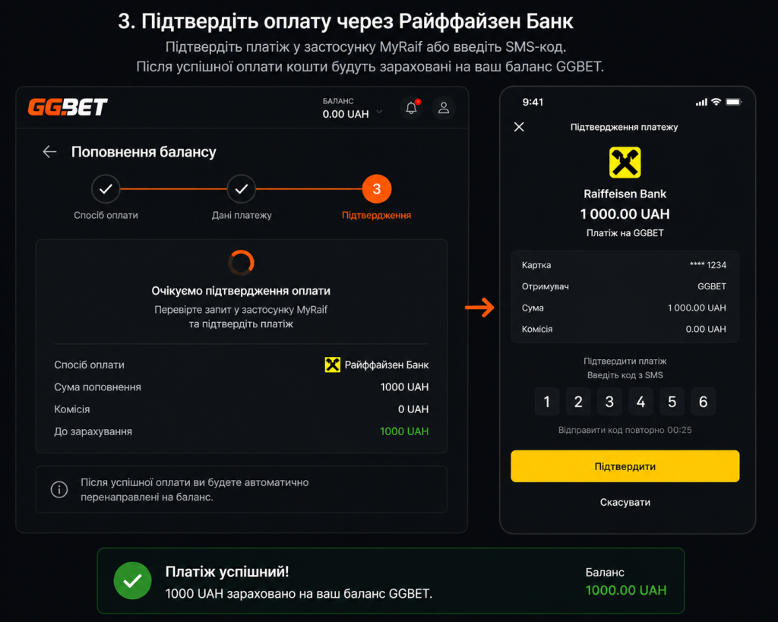Viewport: 778px width, 622px height.
Task: Go back with the arrow beside Поповнення балансу
Action: pyautogui.click(x=49, y=152)
